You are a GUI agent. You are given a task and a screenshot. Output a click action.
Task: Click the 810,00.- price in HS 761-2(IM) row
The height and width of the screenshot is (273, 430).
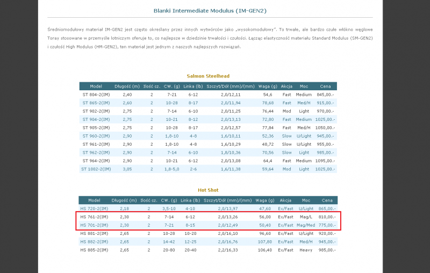pyautogui.click(x=326, y=217)
